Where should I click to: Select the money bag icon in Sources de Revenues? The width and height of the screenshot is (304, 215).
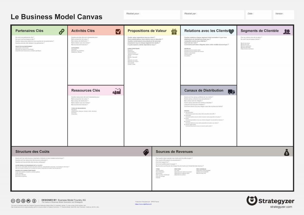[287, 152]
